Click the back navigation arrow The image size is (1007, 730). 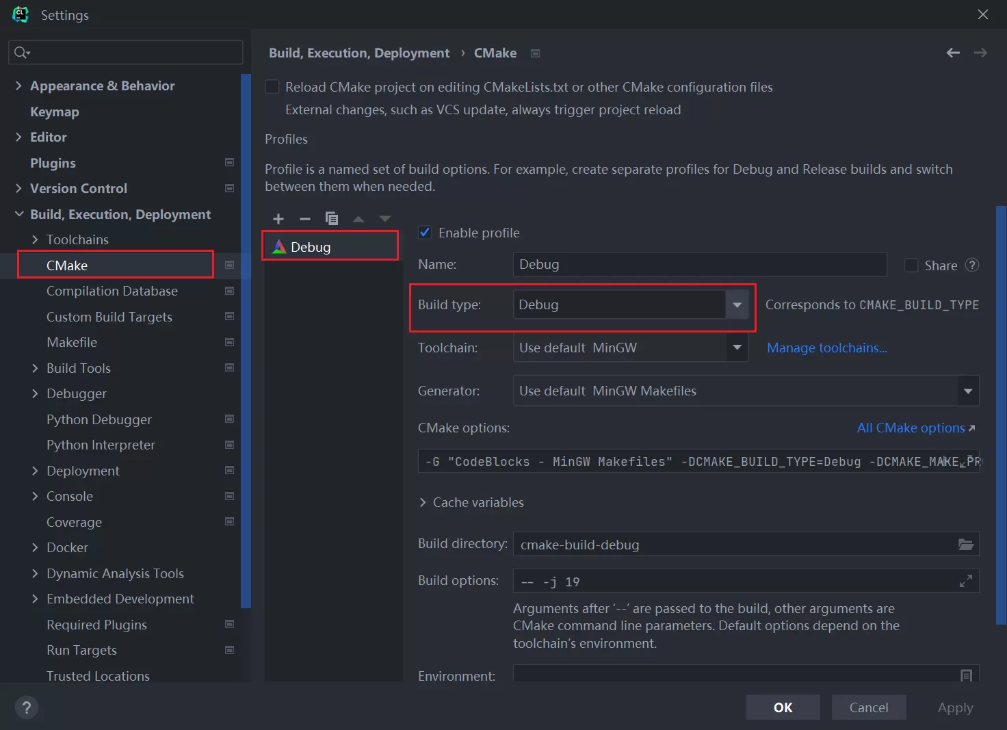(x=953, y=53)
